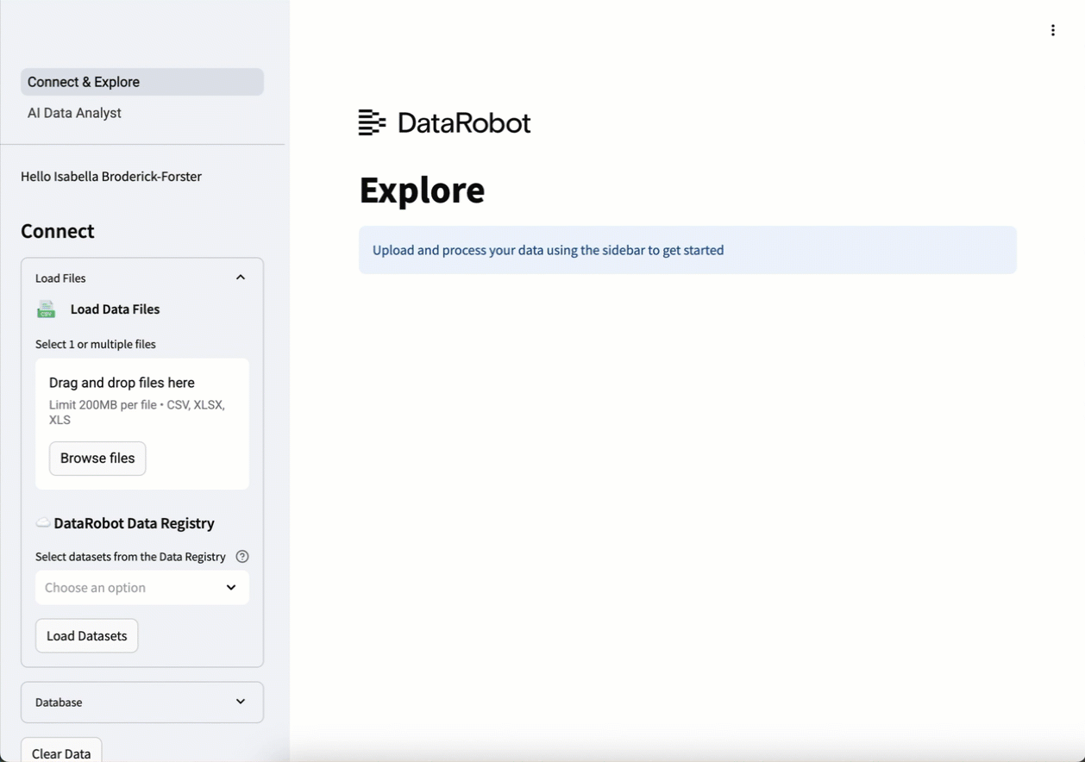Click the Hello Isabella Broderick-Forster greeting

(111, 177)
